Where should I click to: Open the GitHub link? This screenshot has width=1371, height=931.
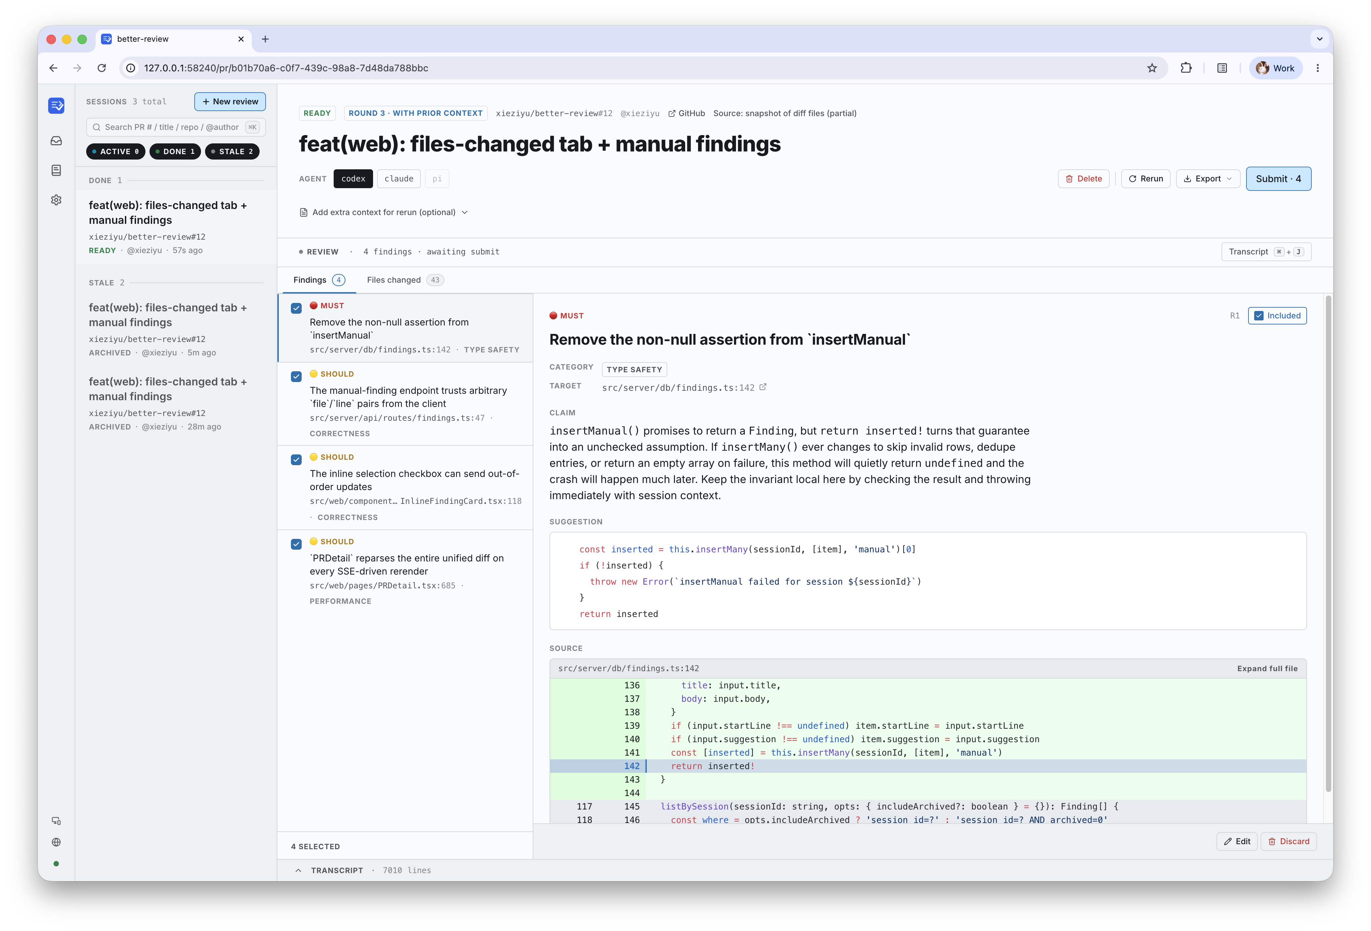point(687,113)
